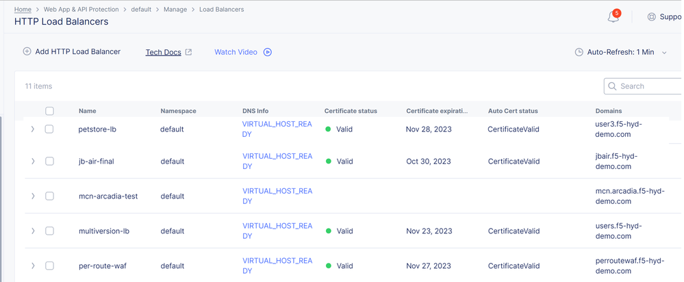Viewport: 684px width, 282px height.
Task: Click green Valid status dot for petstore-lb
Action: tap(328, 129)
